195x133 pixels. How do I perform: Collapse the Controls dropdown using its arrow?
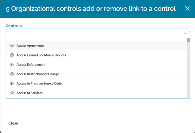tap(185, 33)
